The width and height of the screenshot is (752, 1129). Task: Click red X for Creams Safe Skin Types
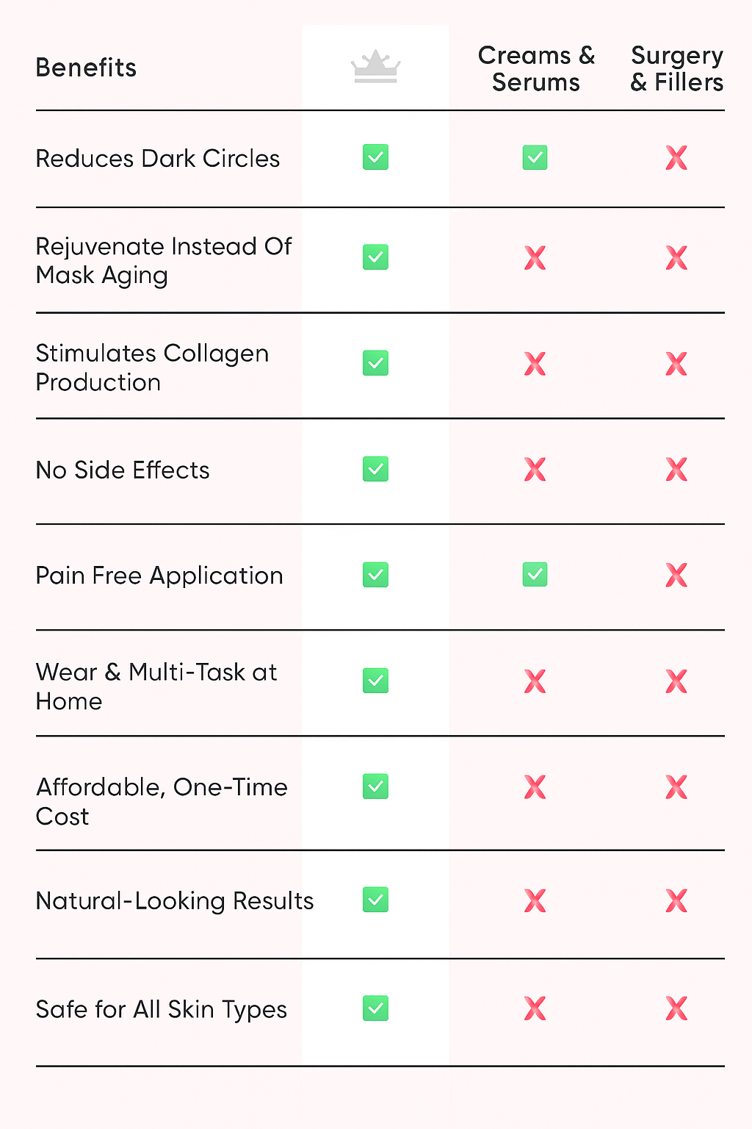click(x=535, y=1008)
